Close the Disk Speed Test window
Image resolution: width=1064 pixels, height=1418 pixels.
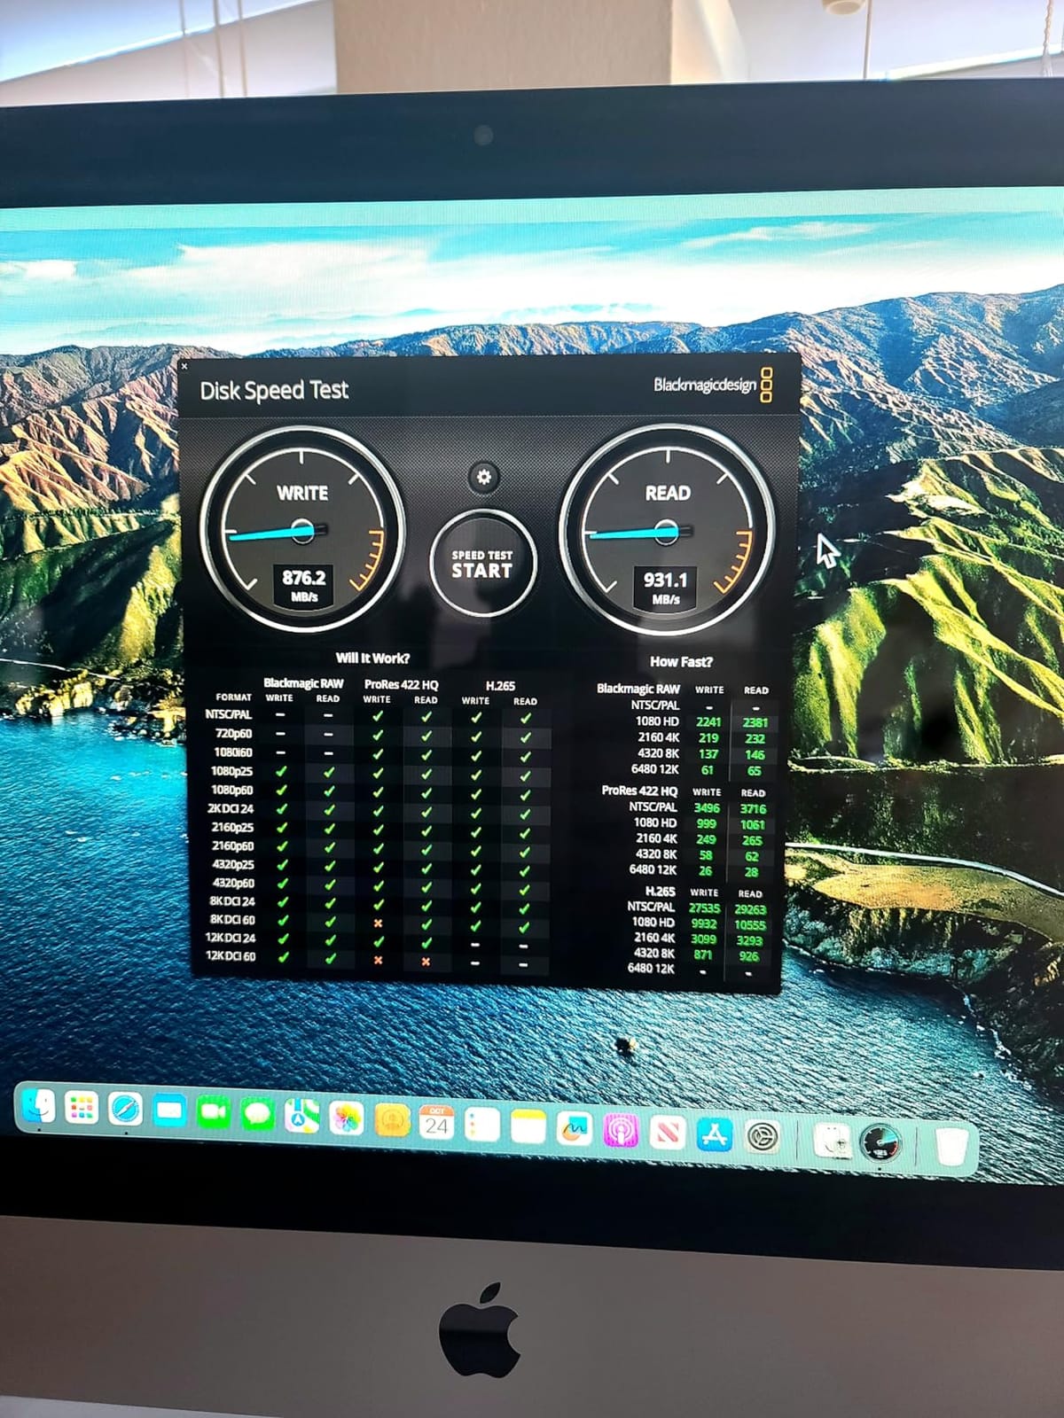pyautogui.click(x=184, y=365)
